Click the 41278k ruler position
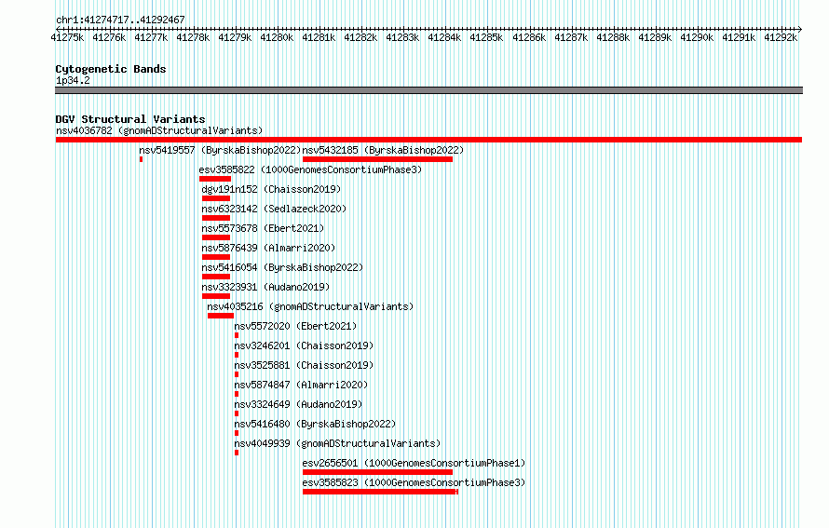Image resolution: width=829 pixels, height=528 pixels. pos(193,37)
